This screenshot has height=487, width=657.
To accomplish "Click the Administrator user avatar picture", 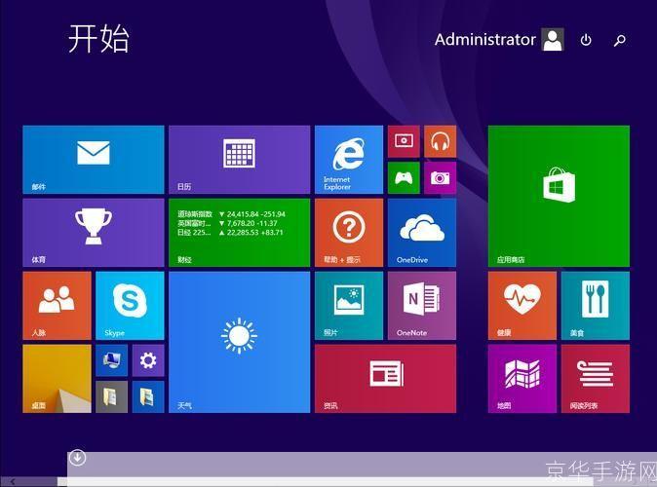I will pyautogui.click(x=553, y=39).
